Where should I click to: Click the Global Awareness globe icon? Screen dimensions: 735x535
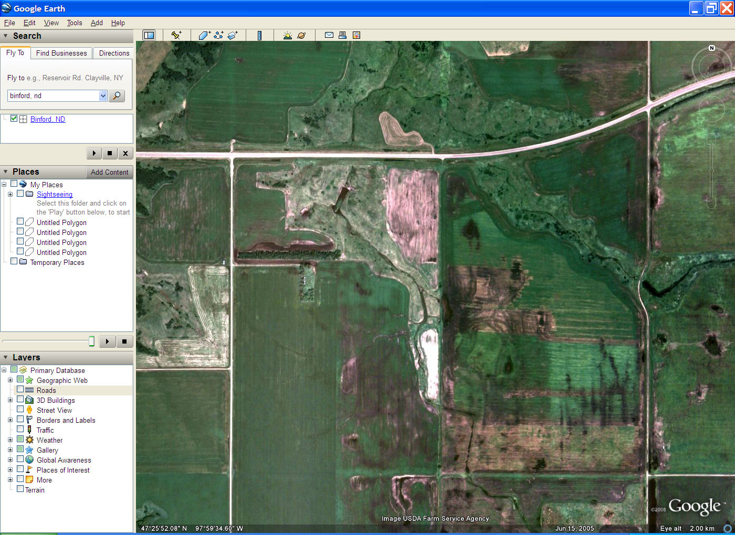[29, 460]
